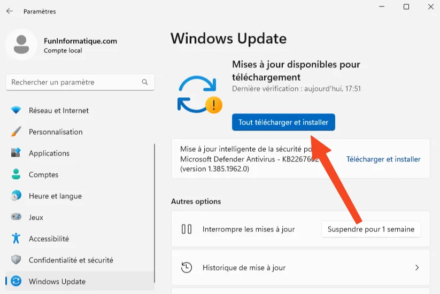440x294 pixels.
Task: Maximize the Paramètres window
Action: click(x=406, y=6)
